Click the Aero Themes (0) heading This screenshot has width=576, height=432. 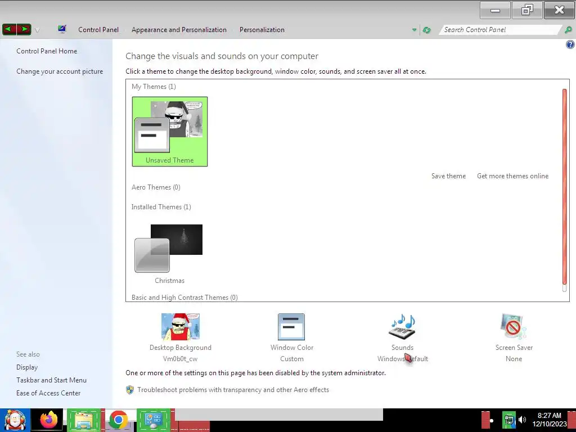pyautogui.click(x=156, y=187)
